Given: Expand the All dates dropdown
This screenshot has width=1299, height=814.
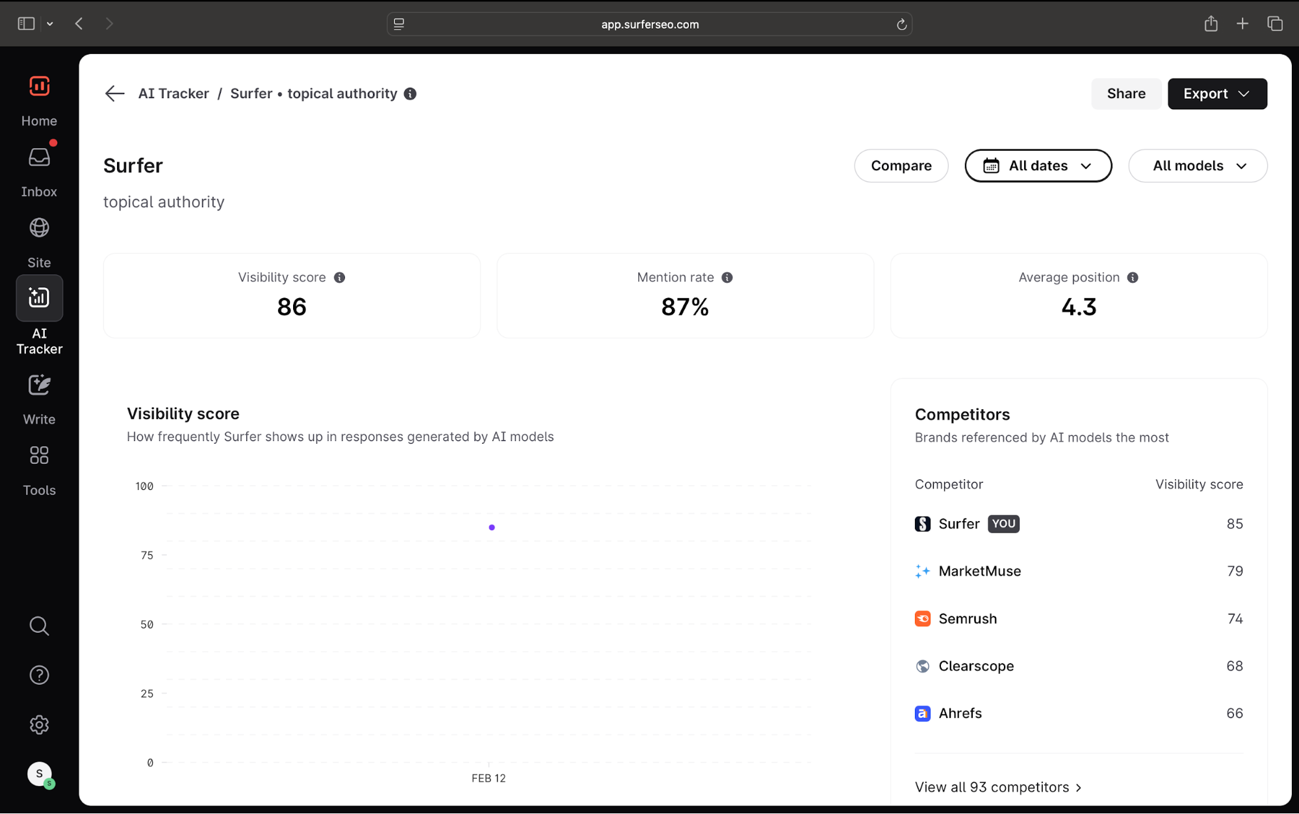Looking at the screenshot, I should click(x=1038, y=166).
